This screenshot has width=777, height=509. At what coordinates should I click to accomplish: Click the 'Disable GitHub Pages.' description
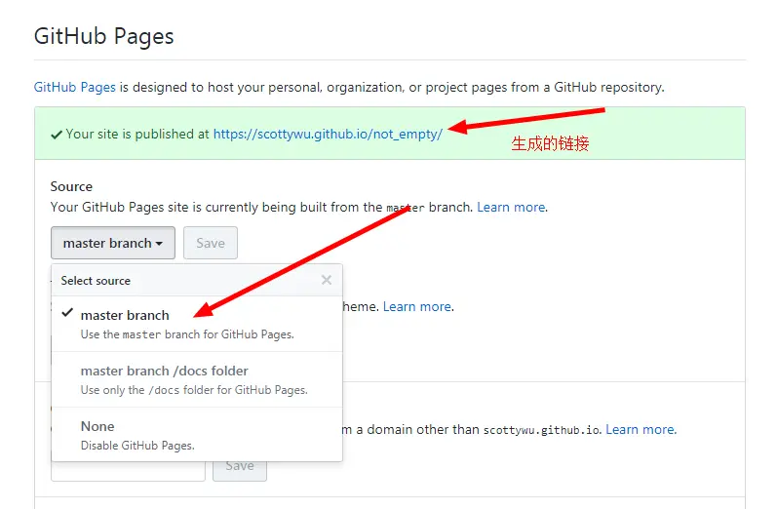[x=137, y=446]
